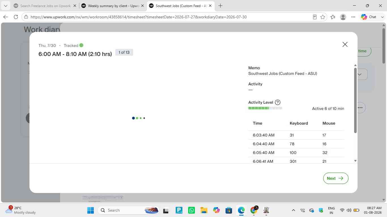Expand the tab search dropdown arrow
This screenshot has height=217, width=387.
pyautogui.click(x=5, y=6)
